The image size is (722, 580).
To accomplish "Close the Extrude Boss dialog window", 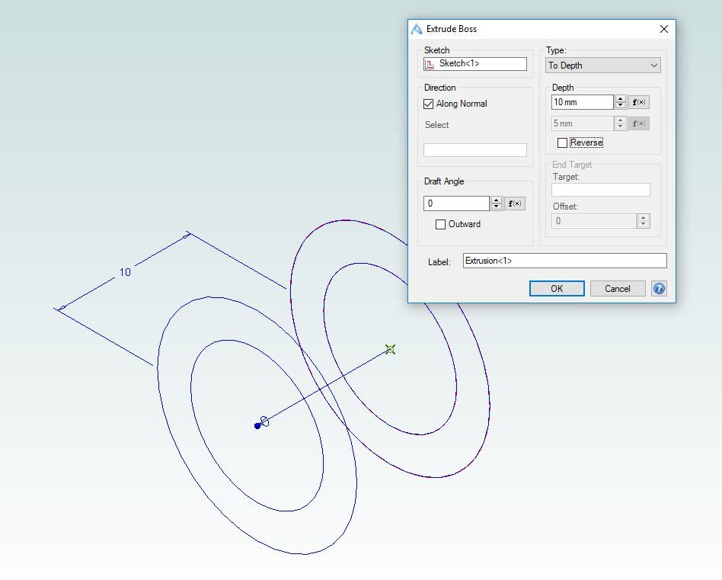I will coord(663,29).
